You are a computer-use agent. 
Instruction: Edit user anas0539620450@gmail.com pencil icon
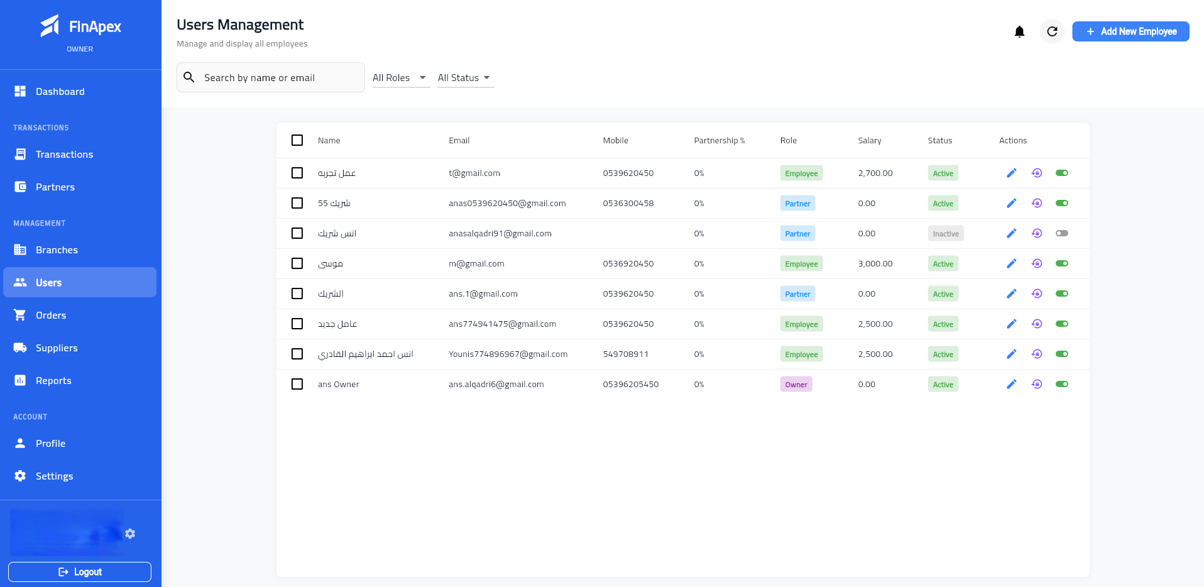1012,203
